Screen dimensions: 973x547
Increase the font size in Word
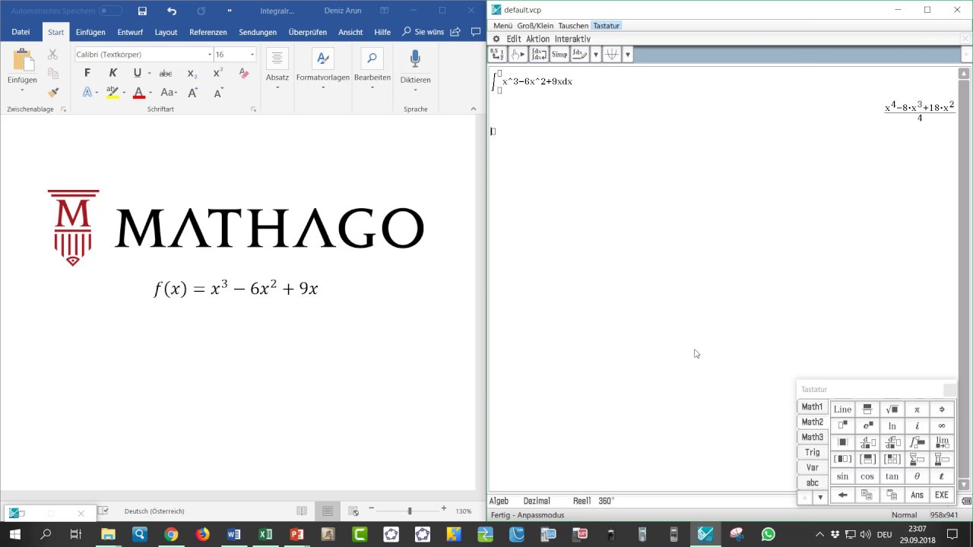tap(193, 93)
